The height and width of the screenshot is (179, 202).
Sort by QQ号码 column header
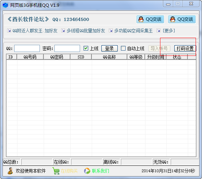click(x=30, y=57)
